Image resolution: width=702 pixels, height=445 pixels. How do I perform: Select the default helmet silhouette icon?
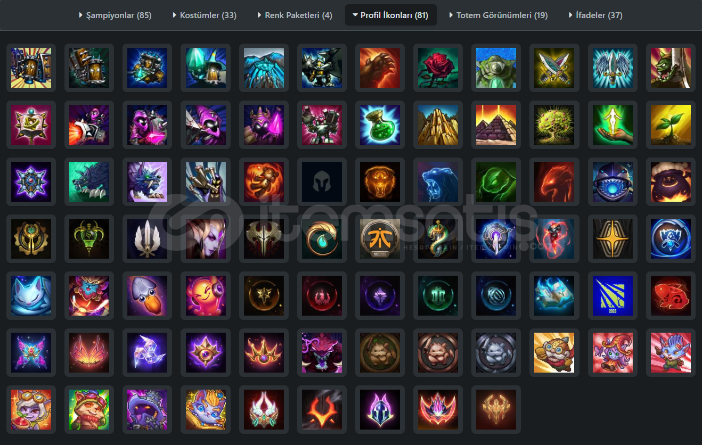coord(322,182)
